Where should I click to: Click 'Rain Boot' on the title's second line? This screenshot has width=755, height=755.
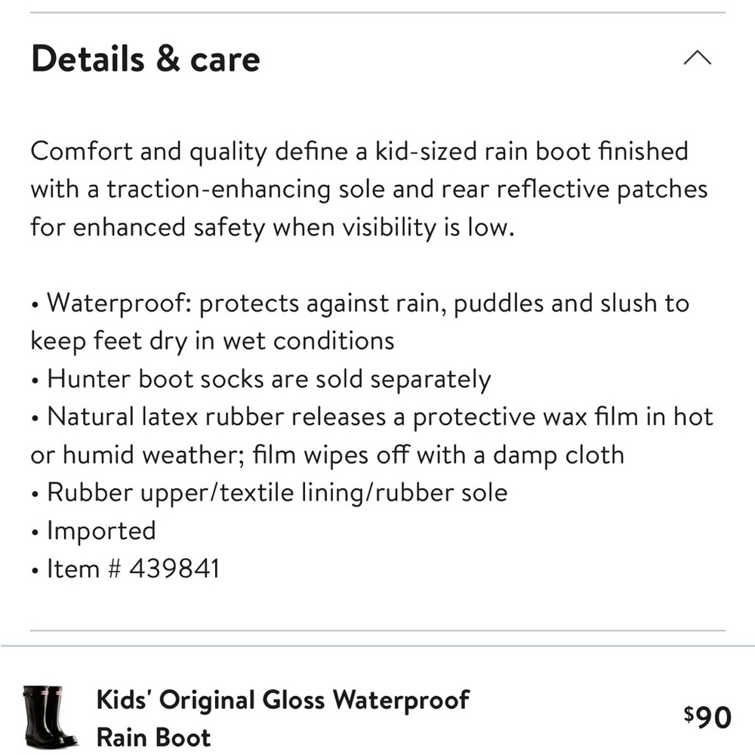(153, 737)
